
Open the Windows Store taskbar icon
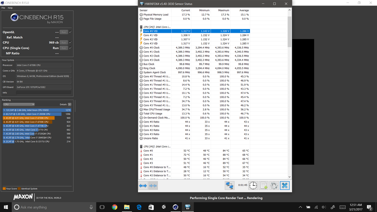(x=151, y=207)
